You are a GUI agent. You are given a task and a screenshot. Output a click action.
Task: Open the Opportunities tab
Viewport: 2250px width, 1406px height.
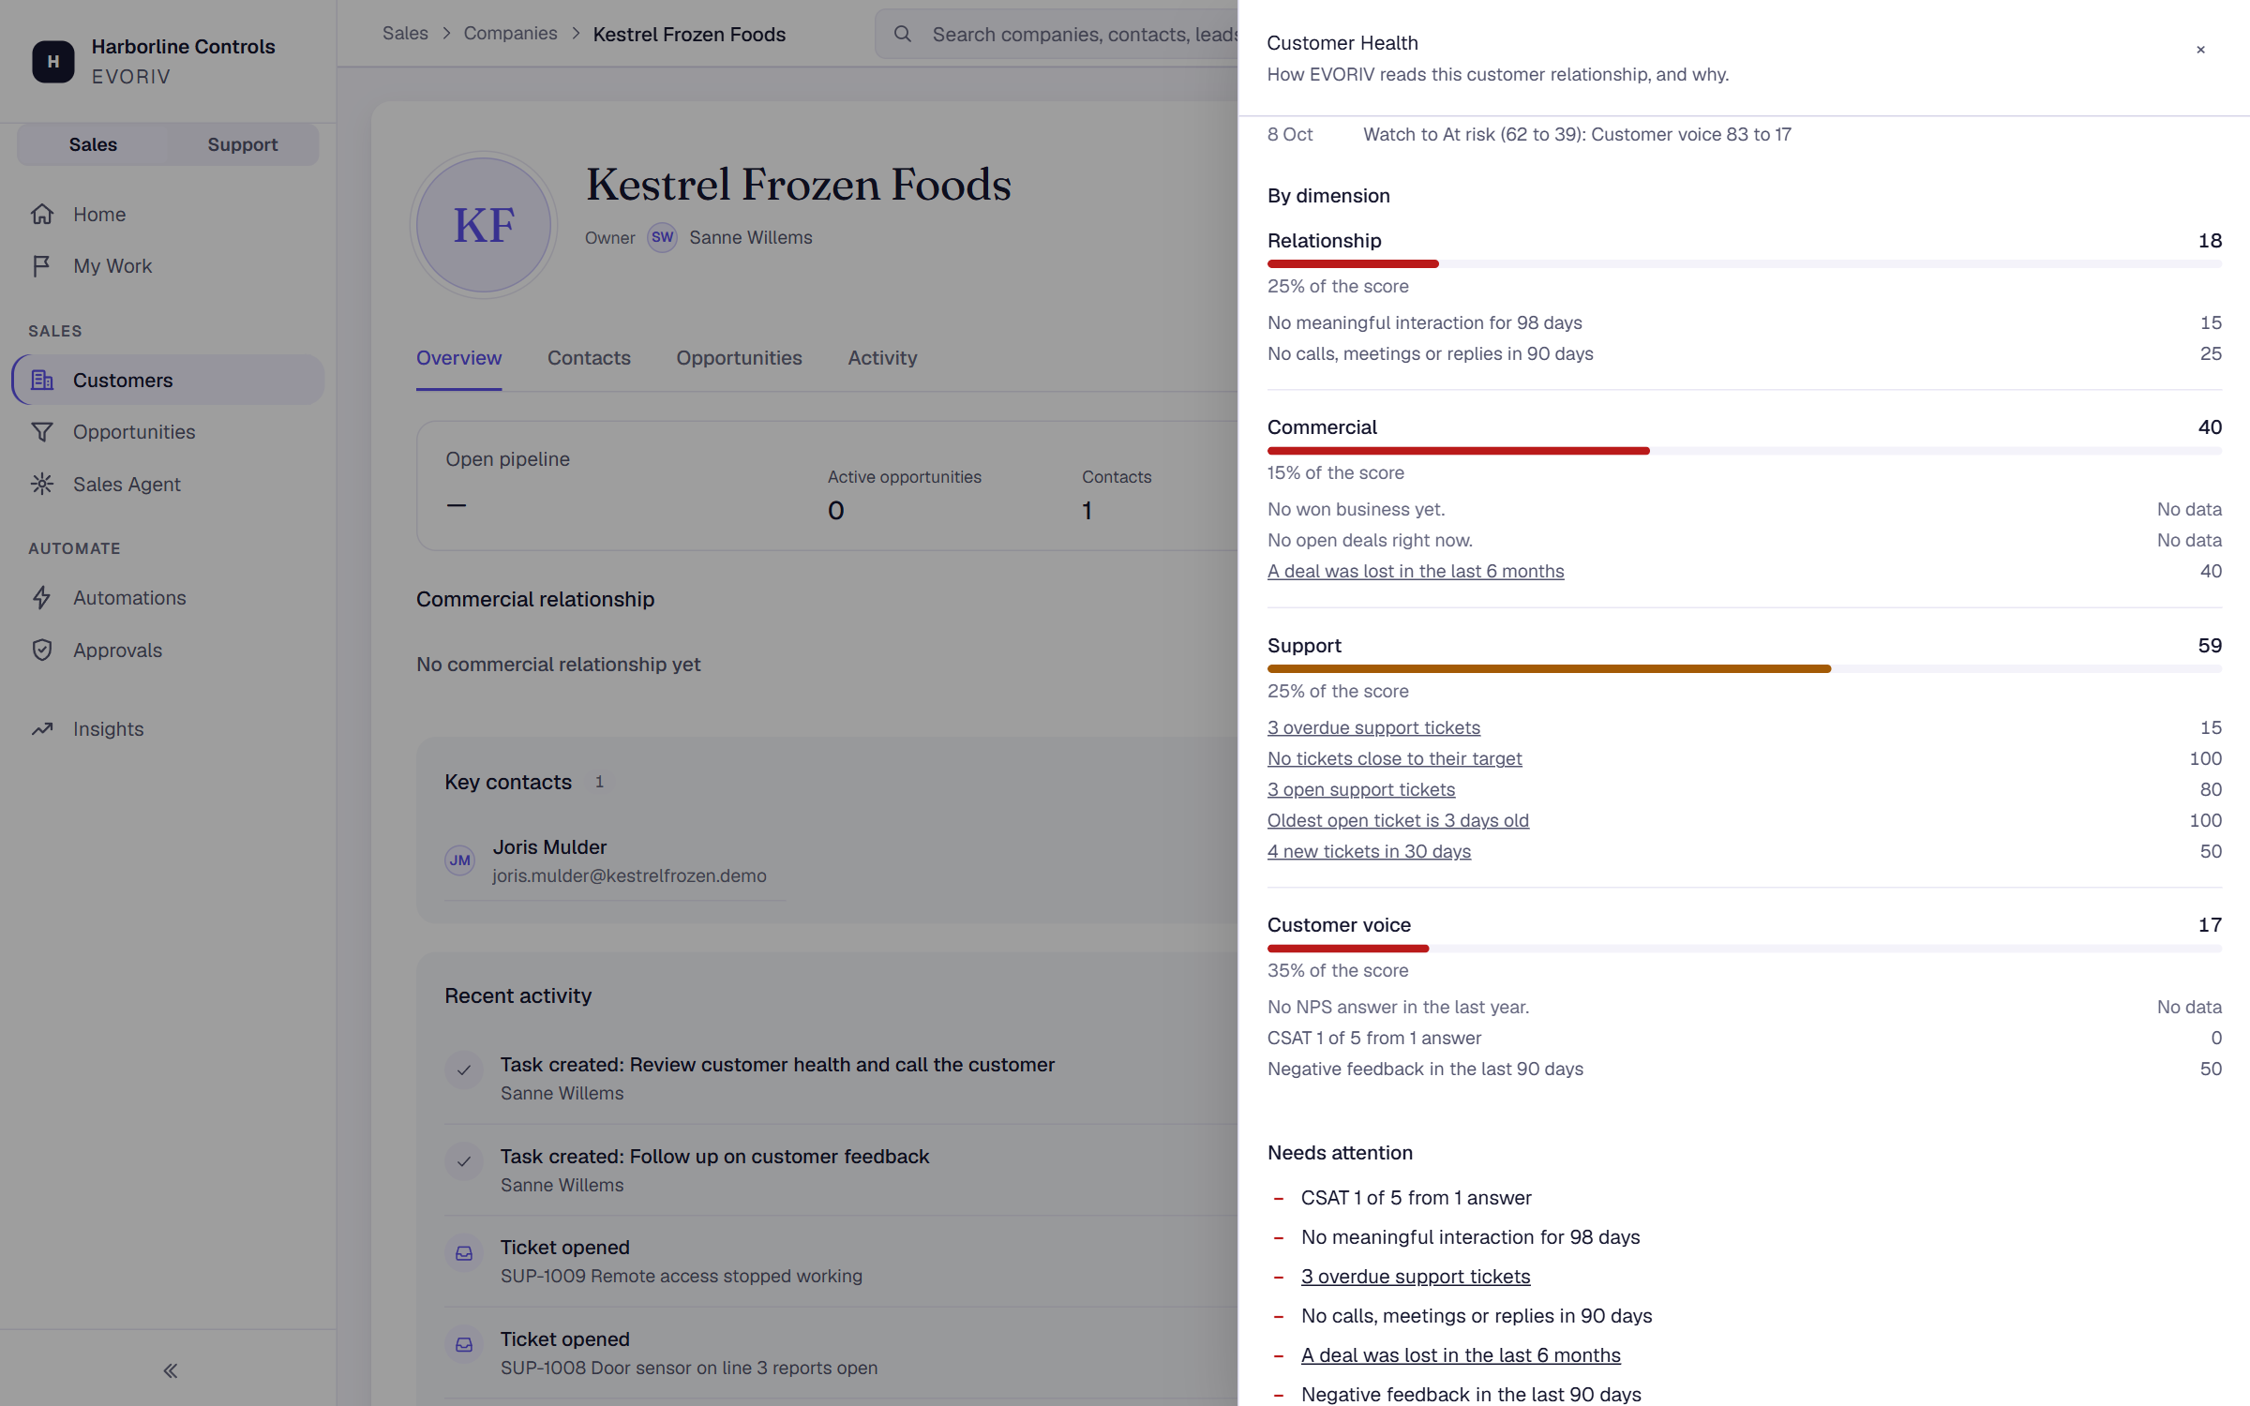[x=739, y=358]
